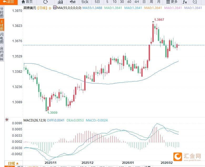Click the 英镑美元 instrument name
Image resolution: width=205 pixels, height=167 pixels.
tap(30, 8)
